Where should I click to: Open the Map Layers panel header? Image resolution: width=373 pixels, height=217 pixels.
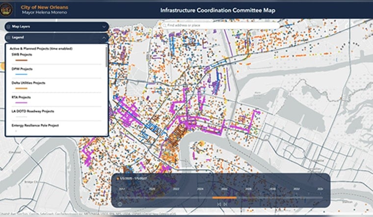[56, 27]
